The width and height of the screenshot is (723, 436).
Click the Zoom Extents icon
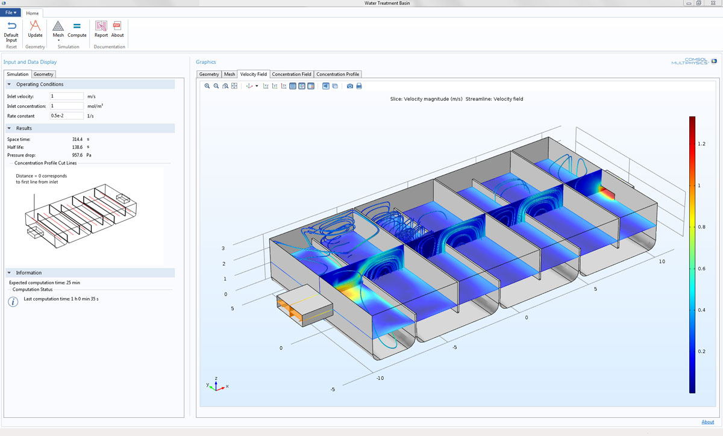click(234, 86)
